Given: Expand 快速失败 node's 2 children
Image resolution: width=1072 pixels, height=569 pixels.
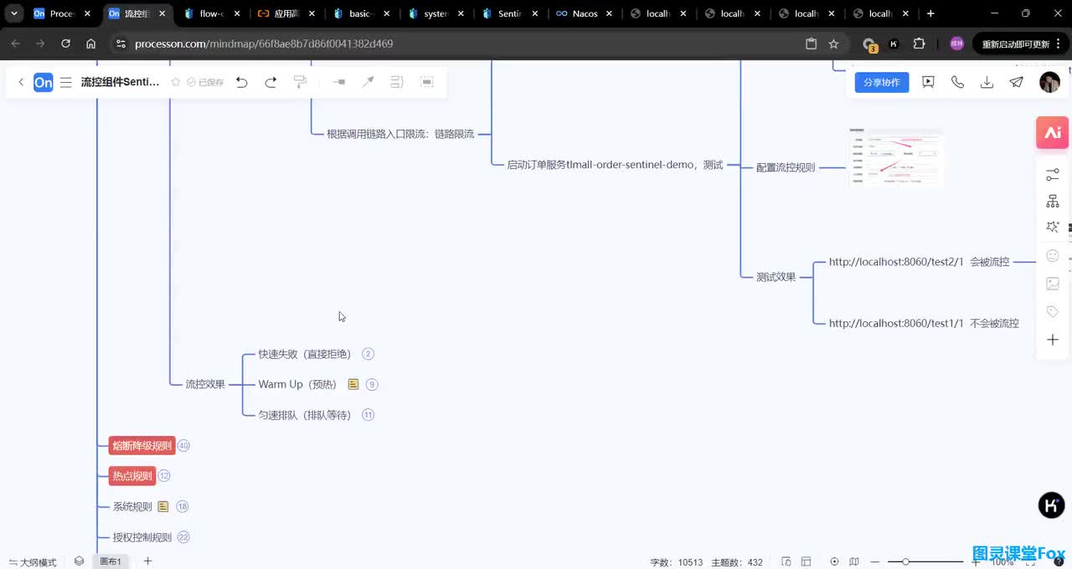Looking at the screenshot, I should tap(368, 354).
